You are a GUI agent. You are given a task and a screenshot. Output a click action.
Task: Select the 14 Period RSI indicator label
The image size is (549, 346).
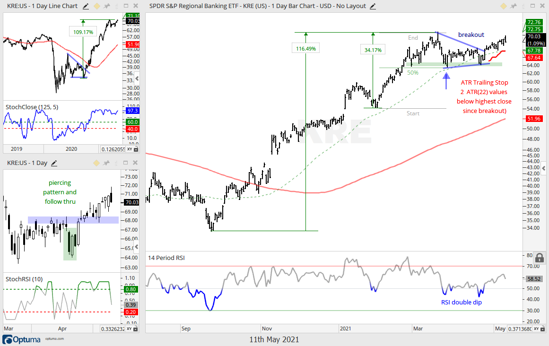[166, 258]
